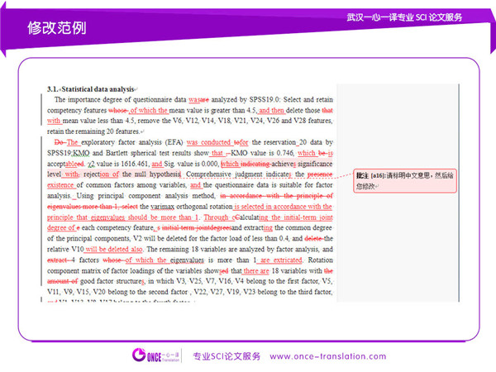
Task: Click the inserted words 'and then' before 'delete'
Action: point(271,111)
